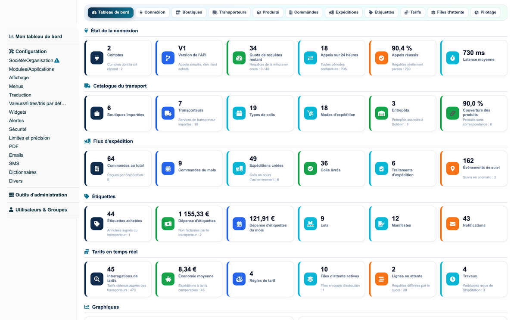Click the warning icon beside Société/Organisation
This screenshot has height=320, width=517.
(x=57, y=60)
